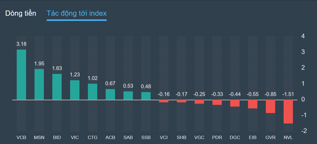Viewport: 317px width, 144px height.
Task: Switch to the Dòng tiền tab
Action: pyautogui.click(x=21, y=13)
